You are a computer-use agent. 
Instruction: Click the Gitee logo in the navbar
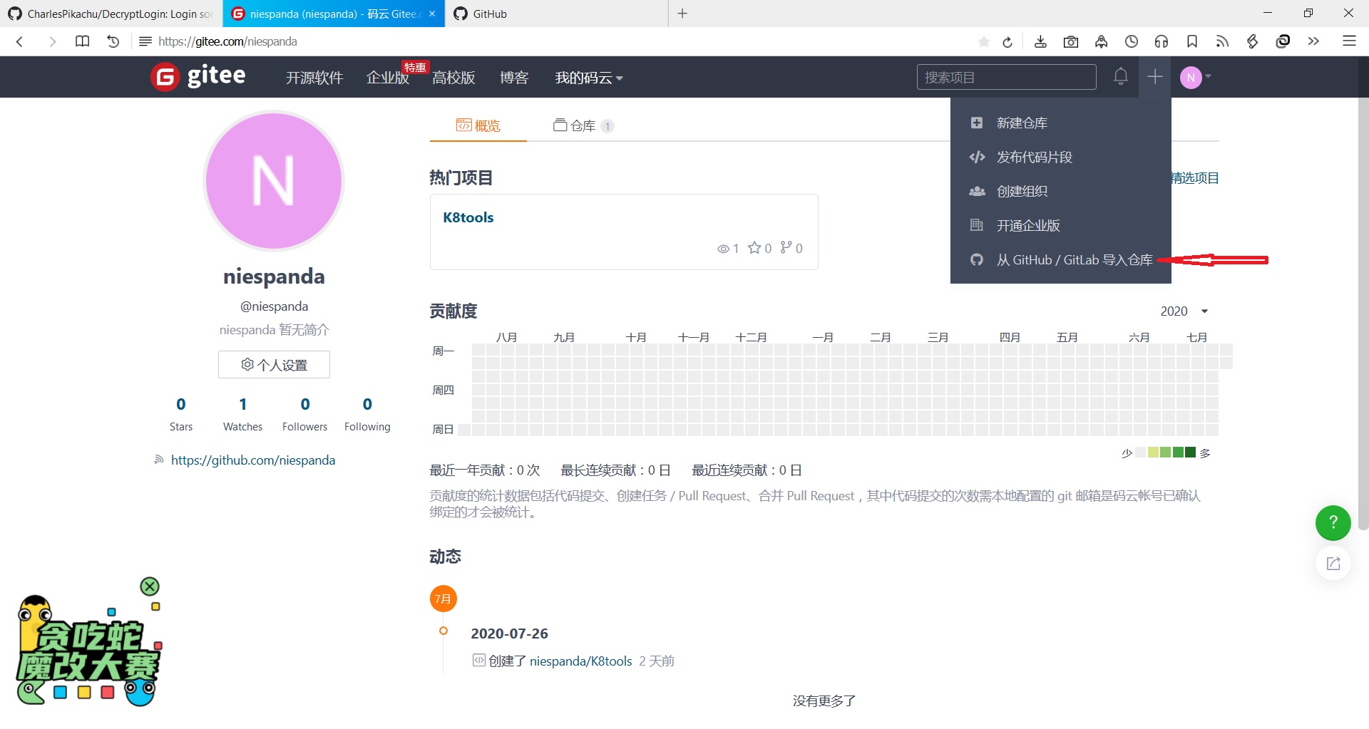198,76
